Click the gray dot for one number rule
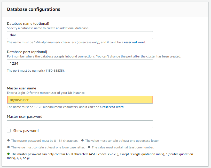 tap(89, 147)
